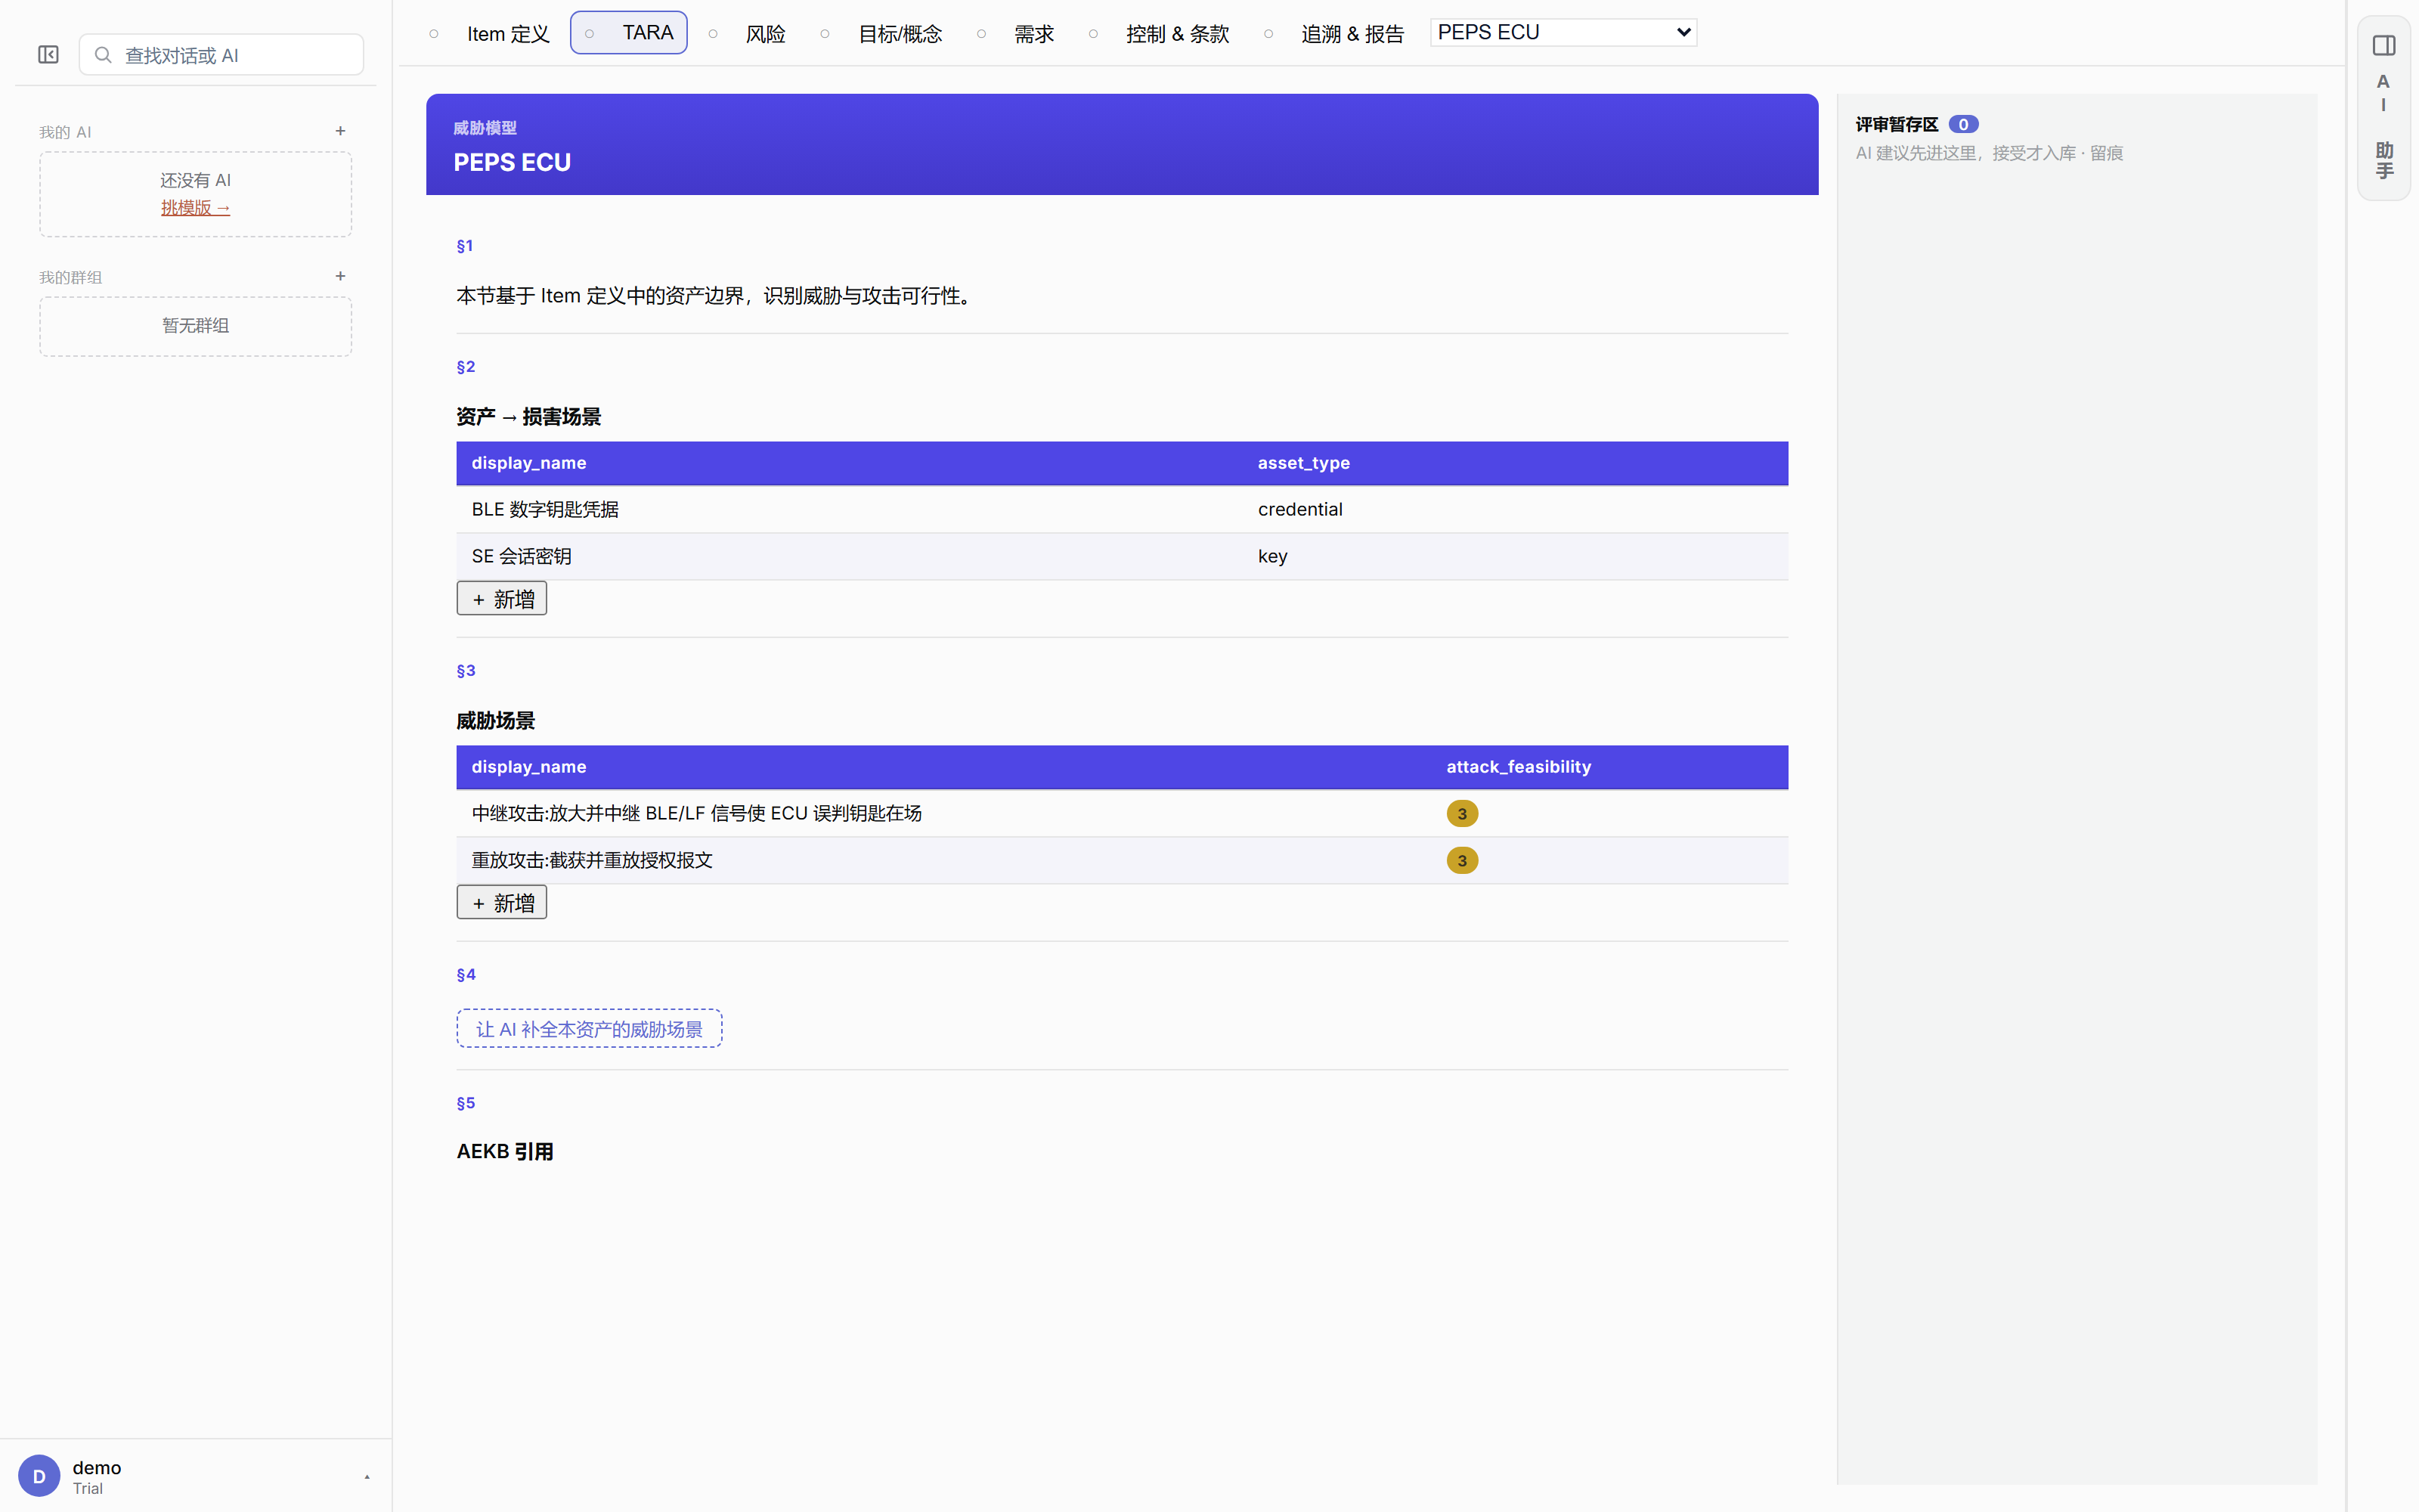
Task: Add a new AI with the plus icon
Action: (340, 131)
